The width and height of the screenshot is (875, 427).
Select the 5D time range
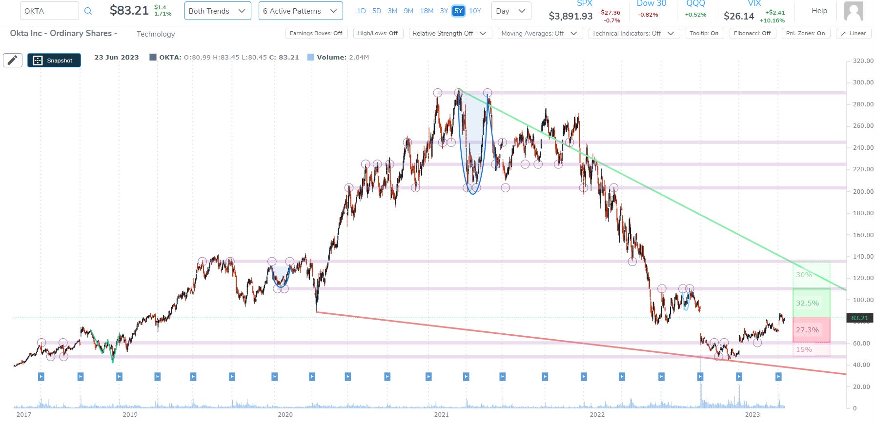coord(377,11)
